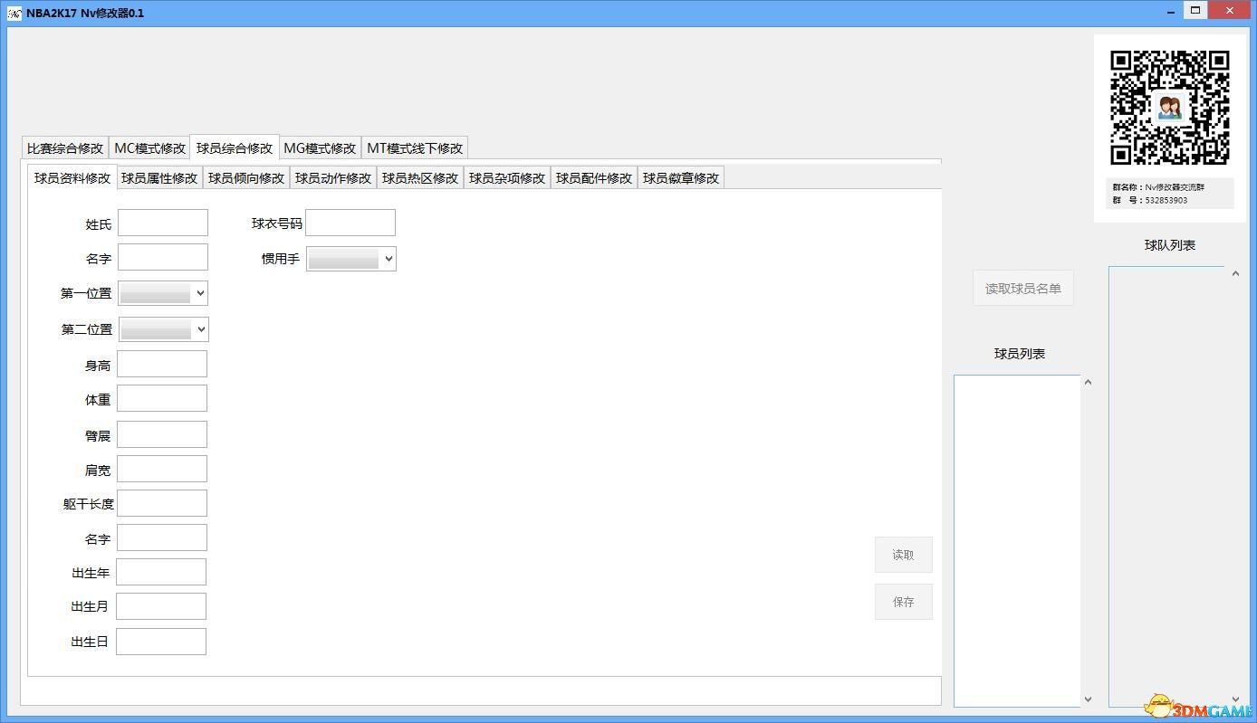The height and width of the screenshot is (723, 1257).
Task: Select the 球员综合修改 tab
Action: click(235, 147)
